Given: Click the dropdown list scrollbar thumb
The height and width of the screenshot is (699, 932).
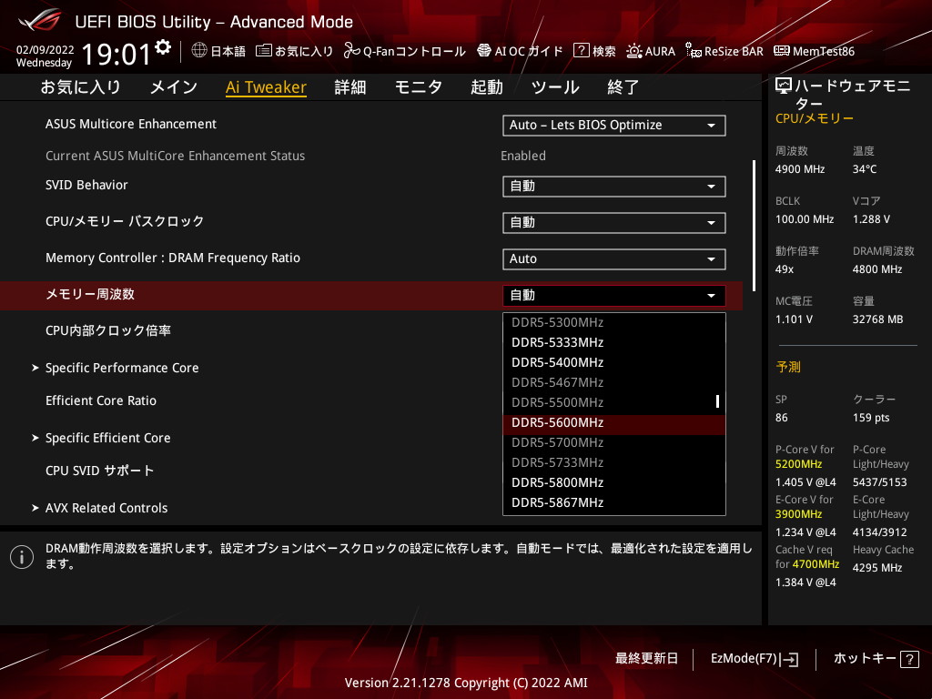Looking at the screenshot, I should [x=717, y=401].
